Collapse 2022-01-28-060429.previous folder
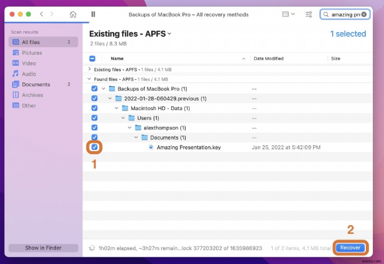 click(x=110, y=98)
